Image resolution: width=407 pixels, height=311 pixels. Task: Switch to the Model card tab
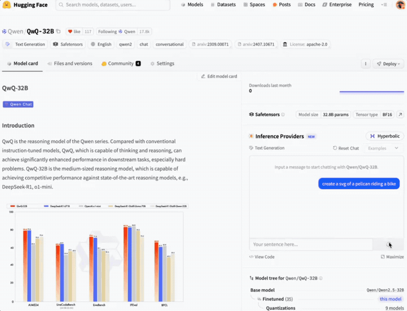22,64
